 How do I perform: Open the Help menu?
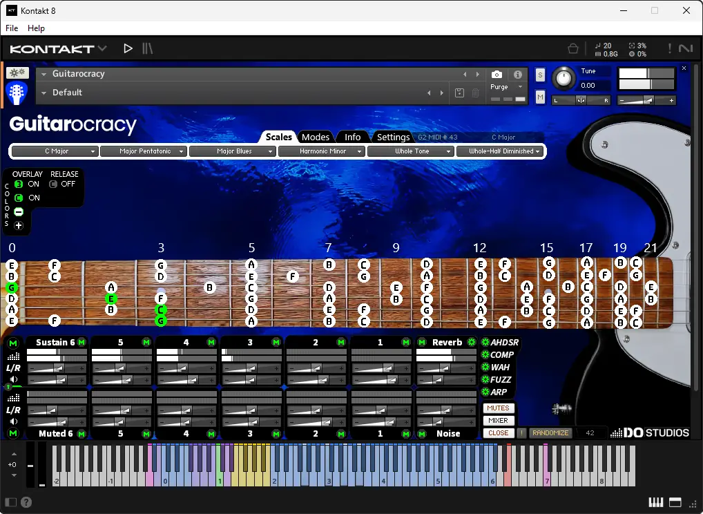(x=36, y=28)
